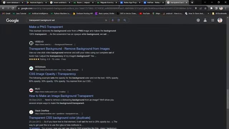The image size is (229, 129).
Task: Open more options for VEED.IO result
Action: (x=75, y=44)
